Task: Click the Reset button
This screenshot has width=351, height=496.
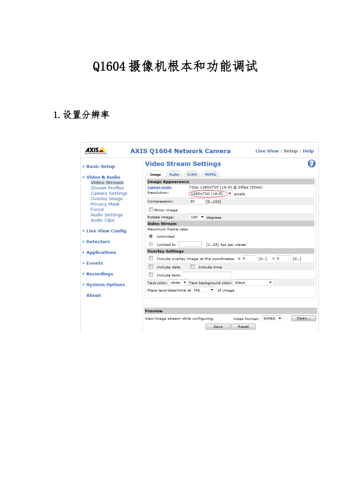Action: pyautogui.click(x=243, y=327)
